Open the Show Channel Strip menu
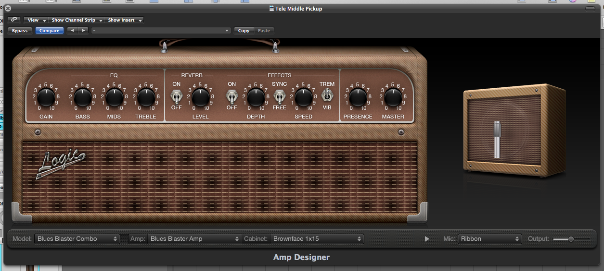Screen dimensions: 604x271 77,20
